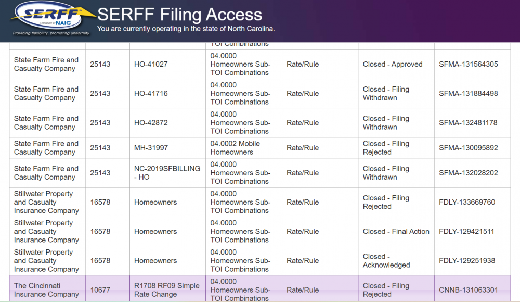Select The Cincinnati Insurance Company row
The height and width of the screenshot is (302, 520).
[x=46, y=290]
